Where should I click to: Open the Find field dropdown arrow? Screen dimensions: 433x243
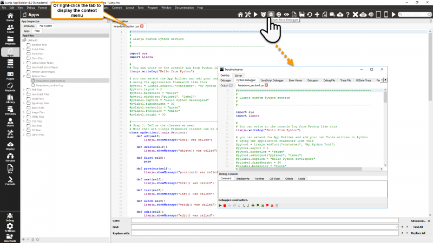click(x=397, y=227)
